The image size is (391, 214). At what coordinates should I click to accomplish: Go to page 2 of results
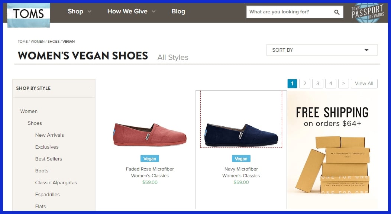click(x=305, y=83)
